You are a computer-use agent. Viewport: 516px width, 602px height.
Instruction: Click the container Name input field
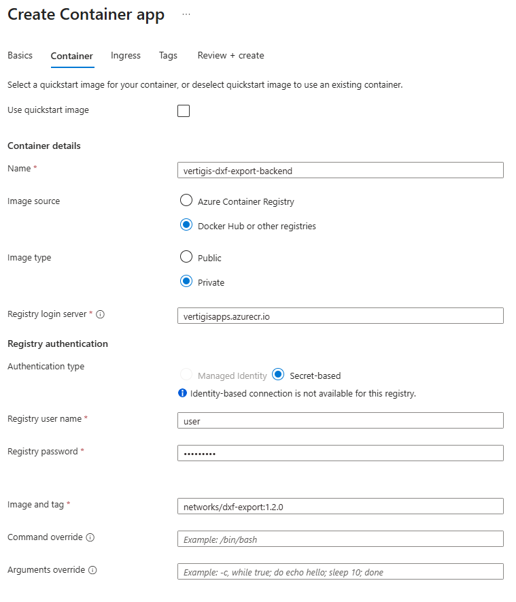(x=340, y=171)
